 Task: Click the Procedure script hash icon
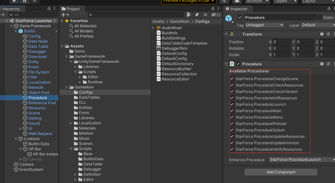[232, 64]
